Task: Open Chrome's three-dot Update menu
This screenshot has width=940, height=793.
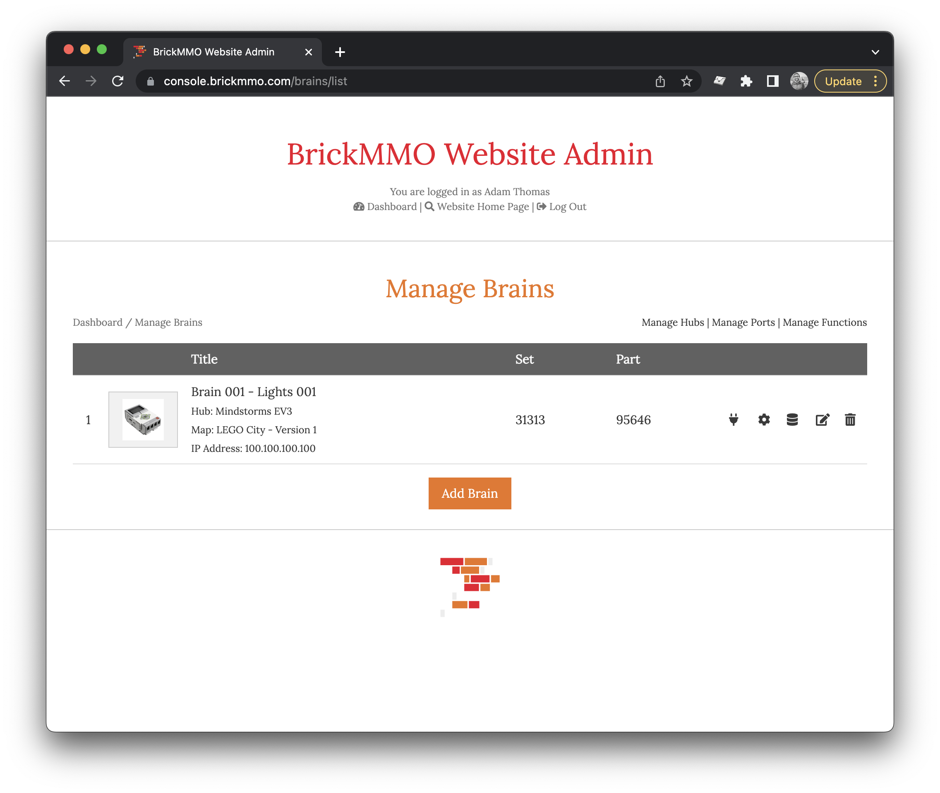Action: pyautogui.click(x=875, y=81)
